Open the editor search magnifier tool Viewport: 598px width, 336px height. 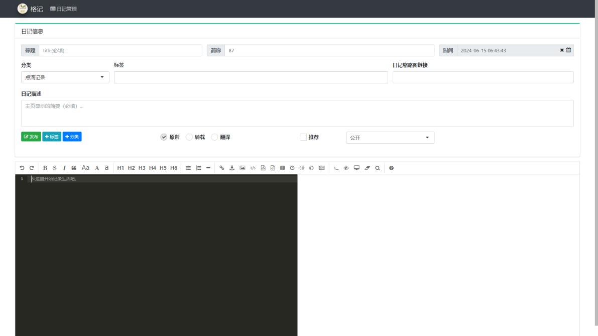[x=377, y=168]
